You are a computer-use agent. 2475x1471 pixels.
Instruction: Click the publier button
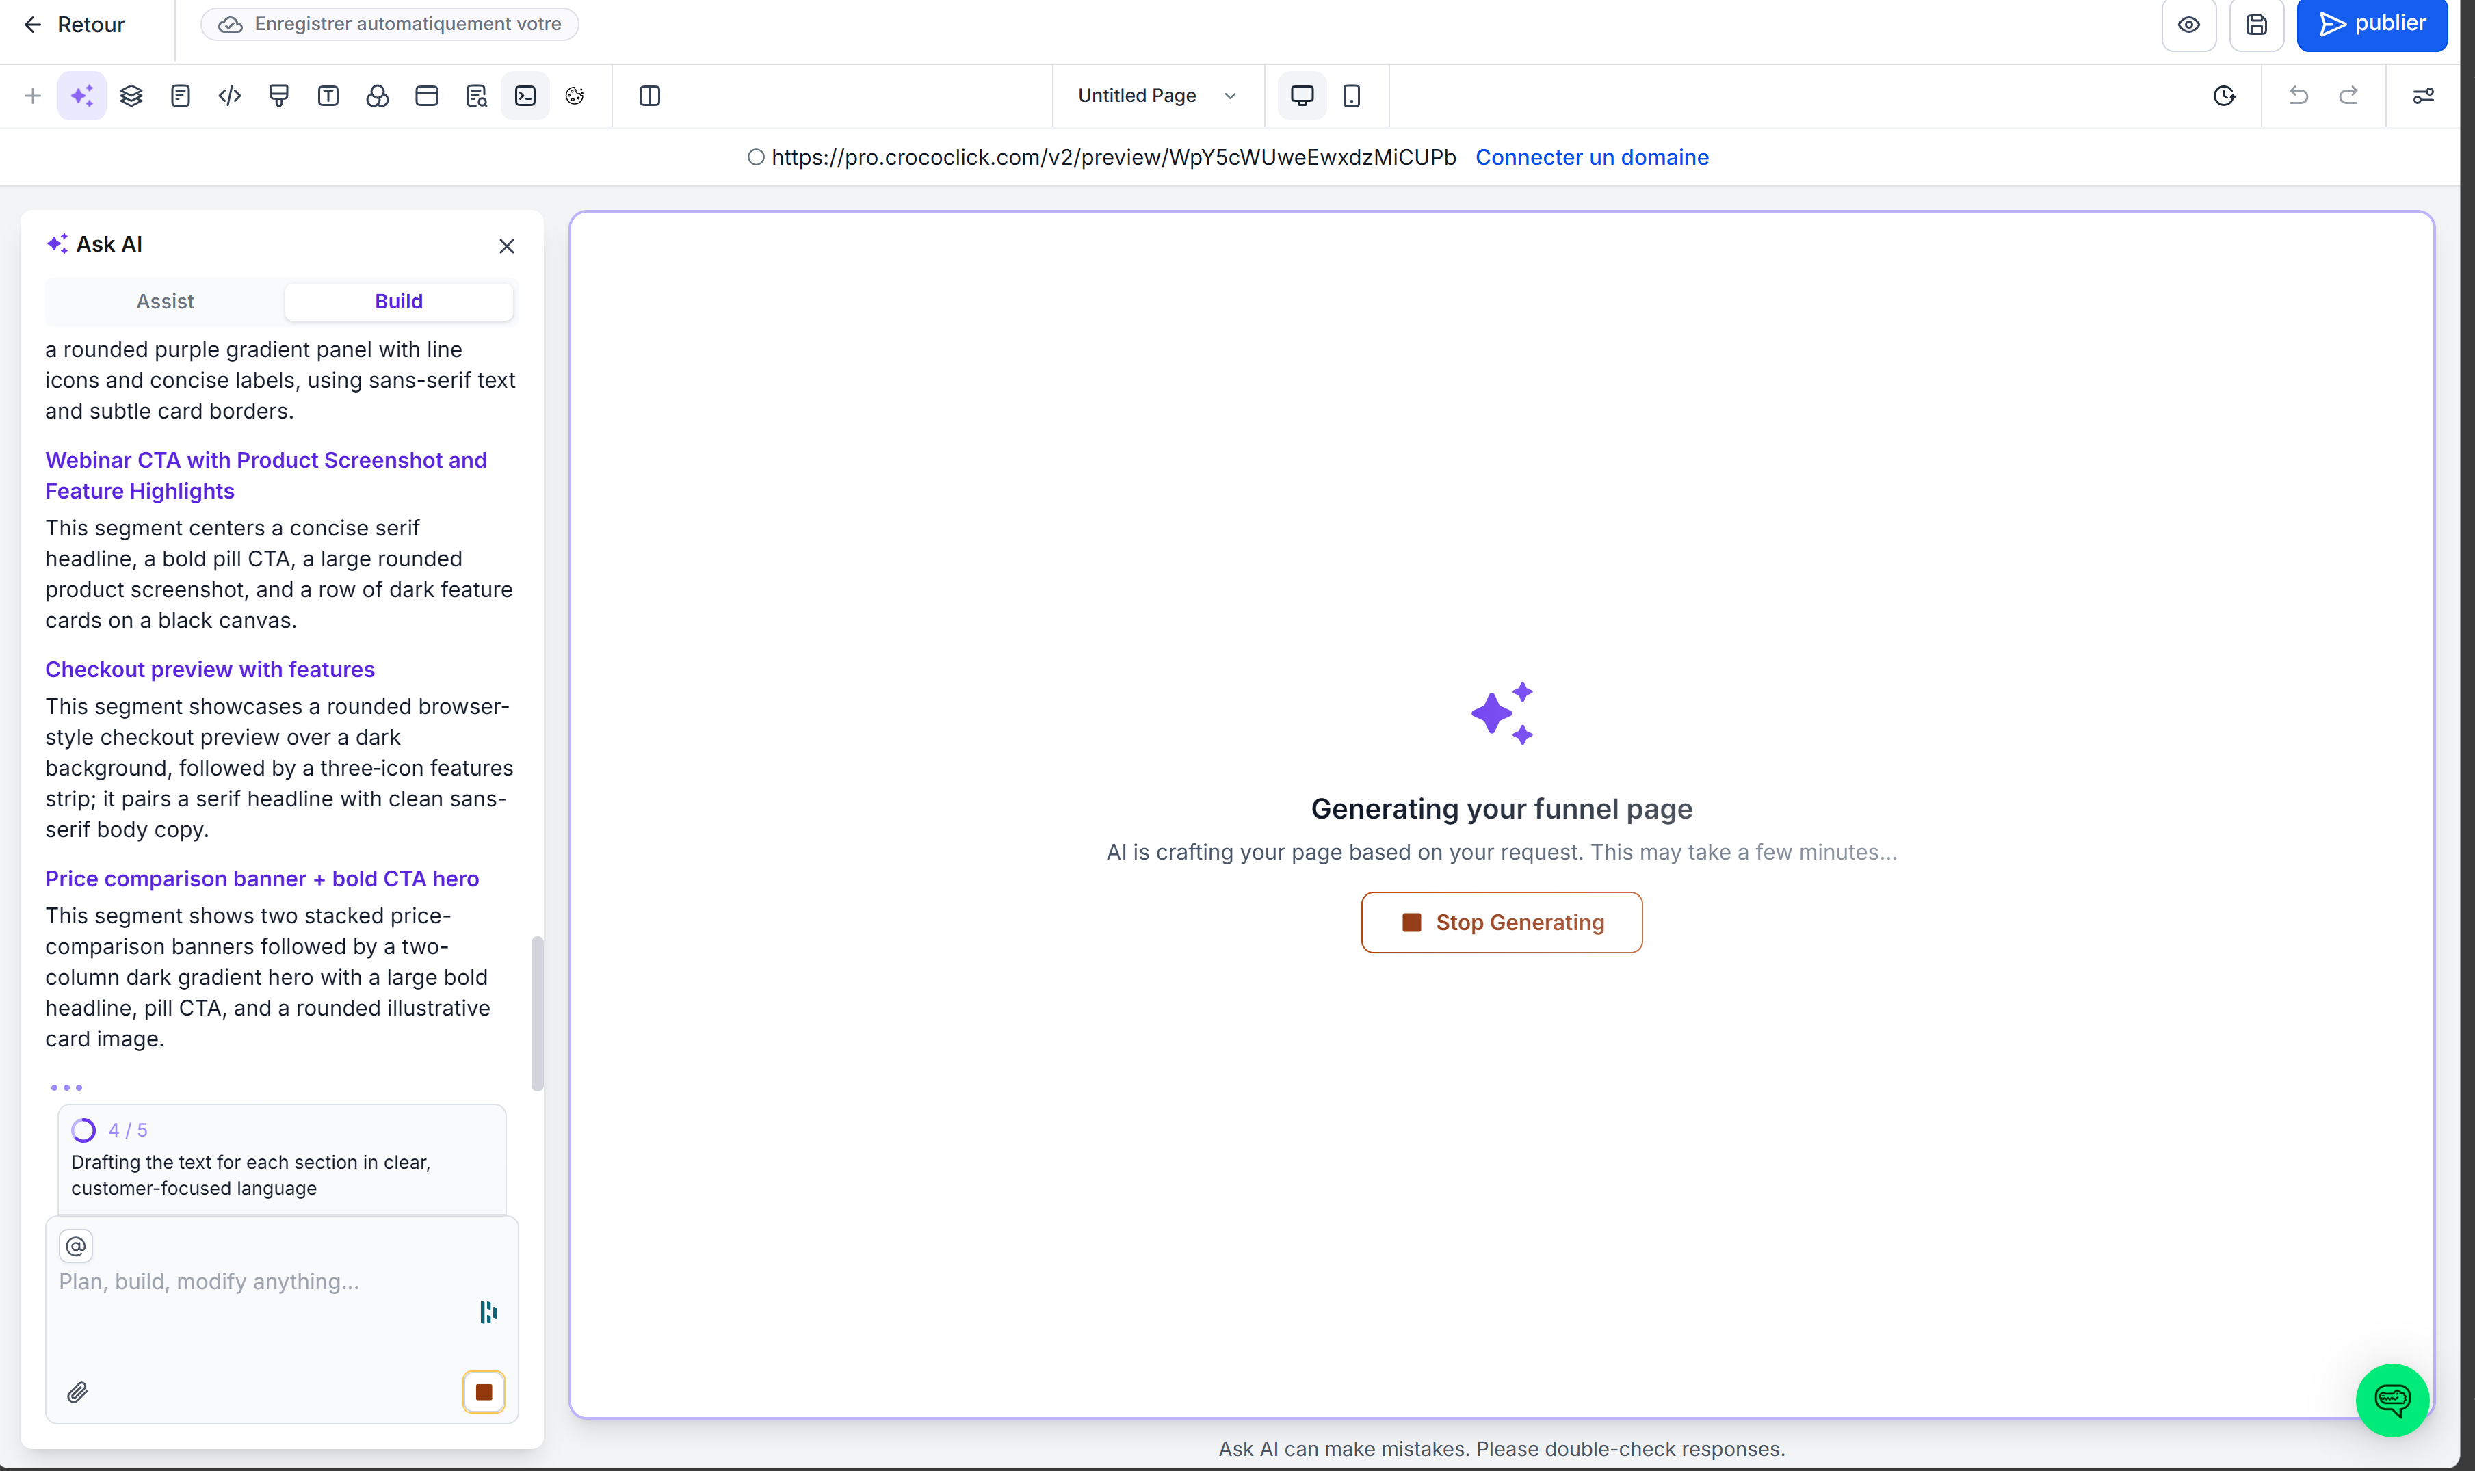[x=2372, y=24]
